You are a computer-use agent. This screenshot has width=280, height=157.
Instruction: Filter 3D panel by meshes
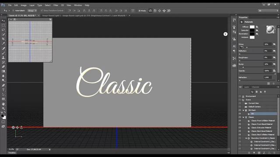[x=257, y=92]
